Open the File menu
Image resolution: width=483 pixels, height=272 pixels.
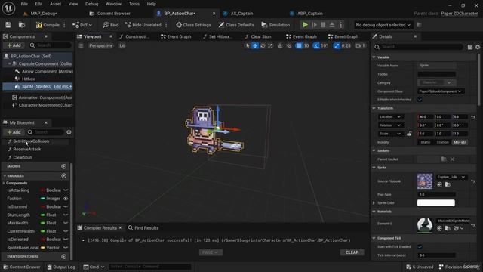click(x=24, y=4)
